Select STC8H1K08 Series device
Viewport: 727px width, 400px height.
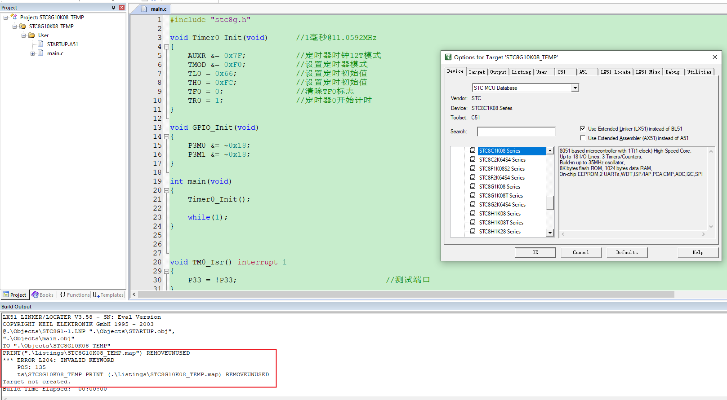(x=500, y=214)
